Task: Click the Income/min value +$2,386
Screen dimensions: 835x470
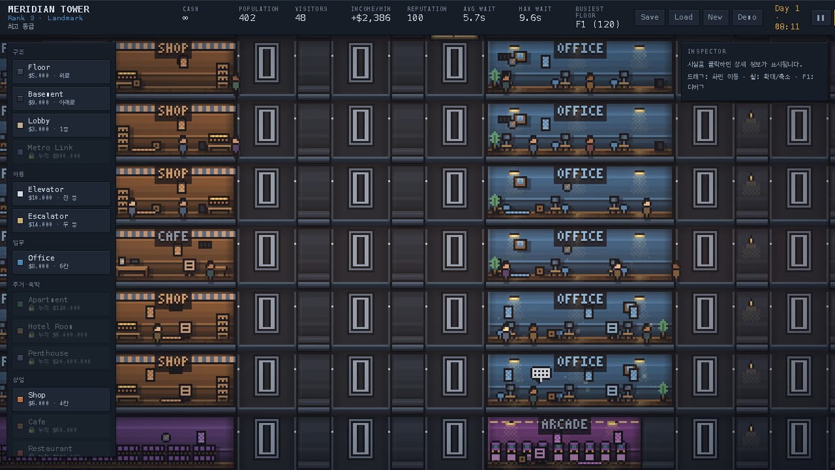Action: (371, 18)
